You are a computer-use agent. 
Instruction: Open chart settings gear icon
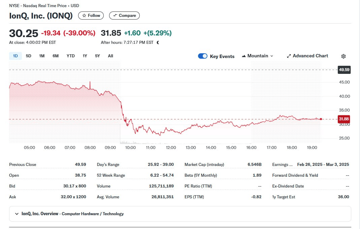(343, 56)
